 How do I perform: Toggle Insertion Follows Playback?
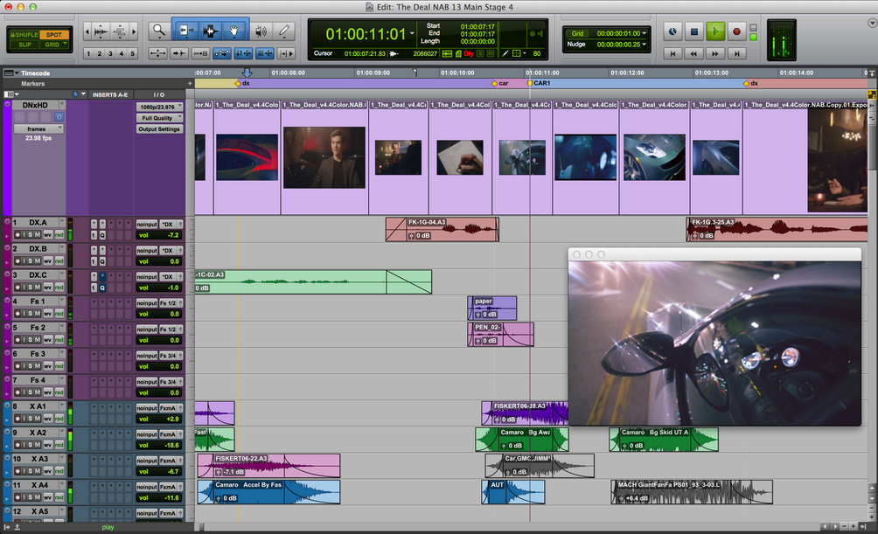point(286,53)
